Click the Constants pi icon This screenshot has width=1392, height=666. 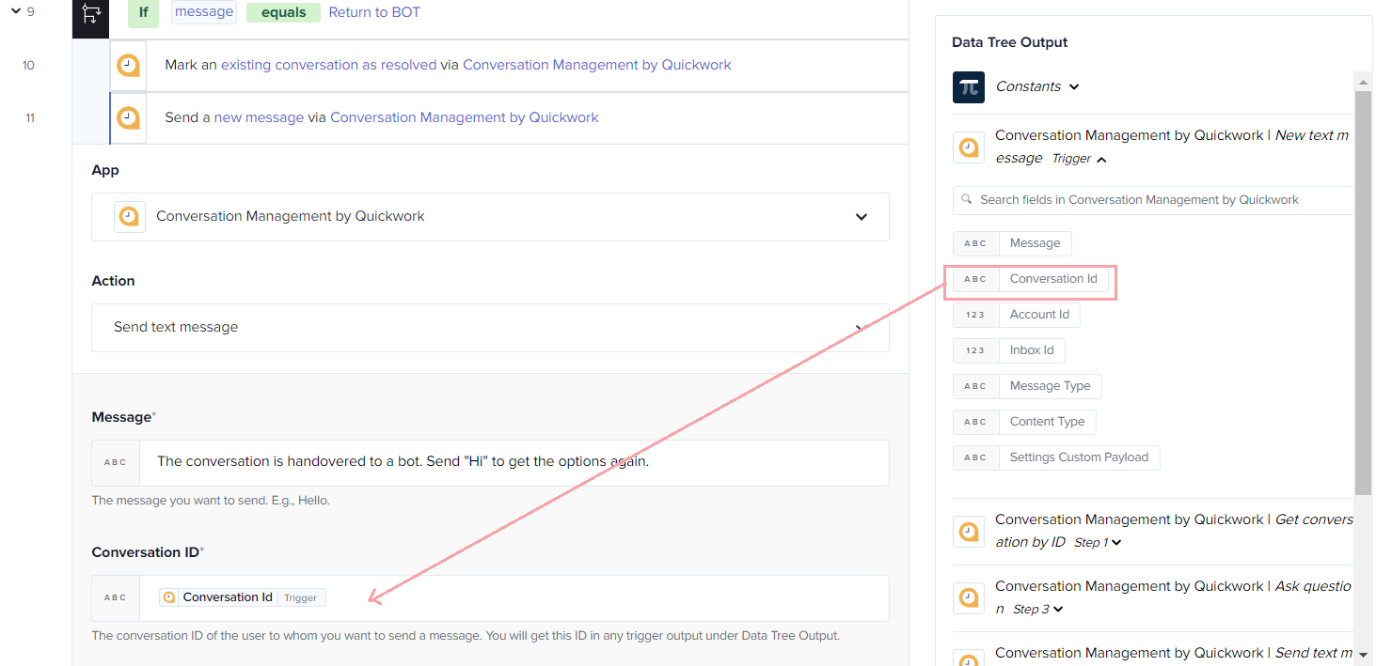point(969,86)
